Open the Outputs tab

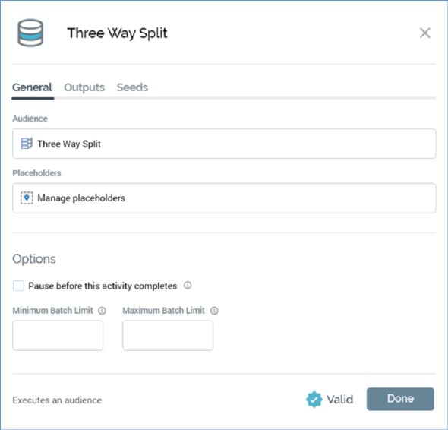tap(84, 87)
